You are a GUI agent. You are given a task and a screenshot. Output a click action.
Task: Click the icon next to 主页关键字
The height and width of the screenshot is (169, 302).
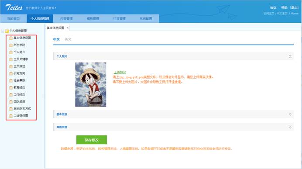pyautogui.click(x=11, y=59)
